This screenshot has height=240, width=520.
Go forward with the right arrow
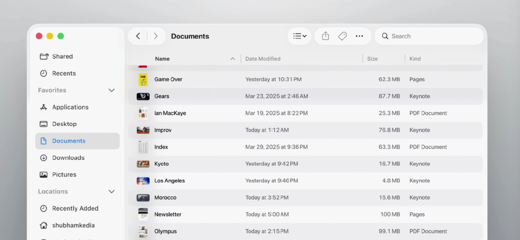pyautogui.click(x=156, y=36)
